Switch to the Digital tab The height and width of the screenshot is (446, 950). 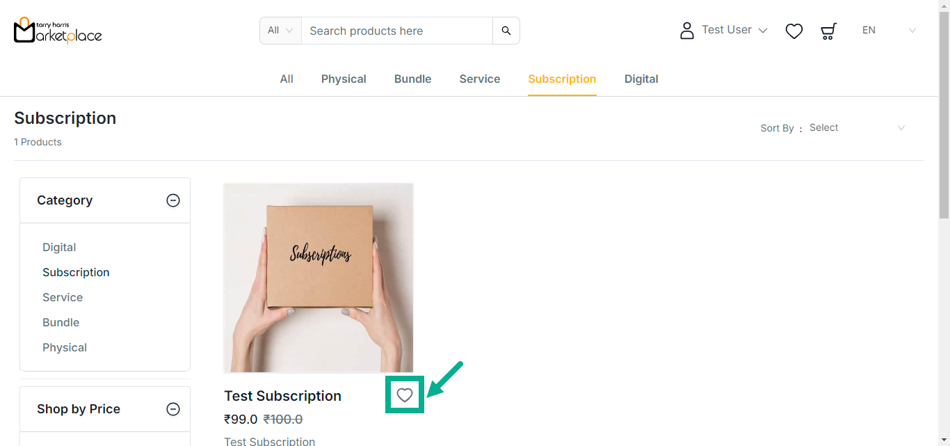pos(641,79)
